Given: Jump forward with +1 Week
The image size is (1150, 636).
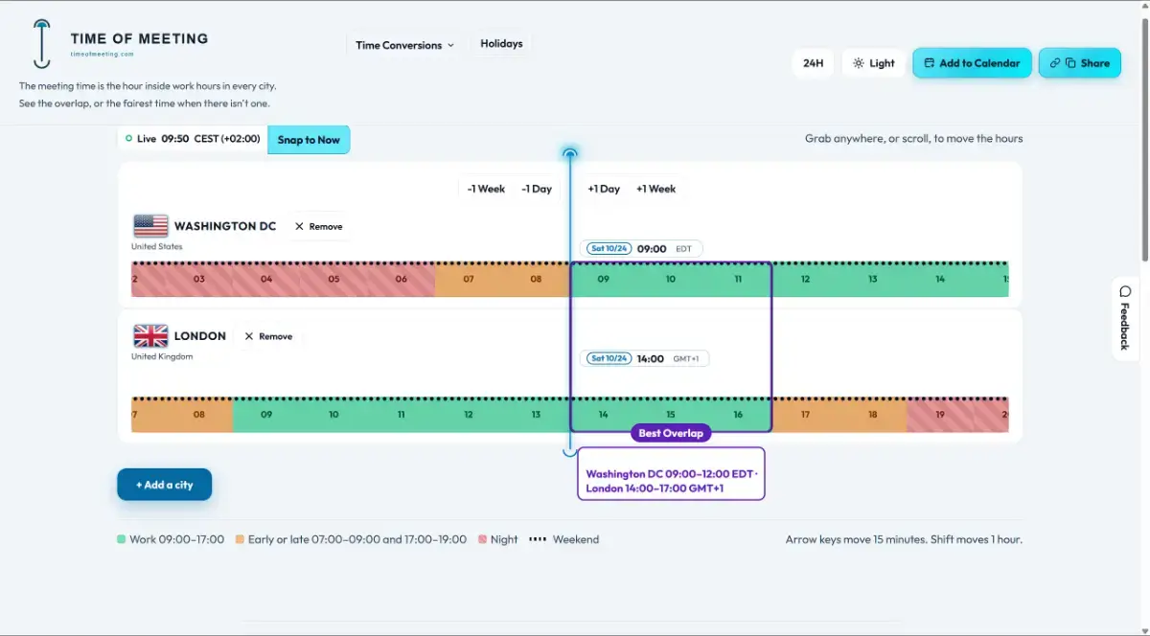Looking at the screenshot, I should click(x=656, y=189).
